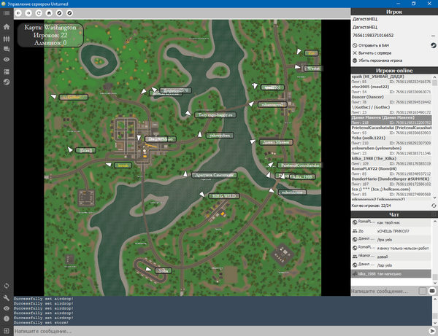Click the home button in the top toolbar

point(47,13)
